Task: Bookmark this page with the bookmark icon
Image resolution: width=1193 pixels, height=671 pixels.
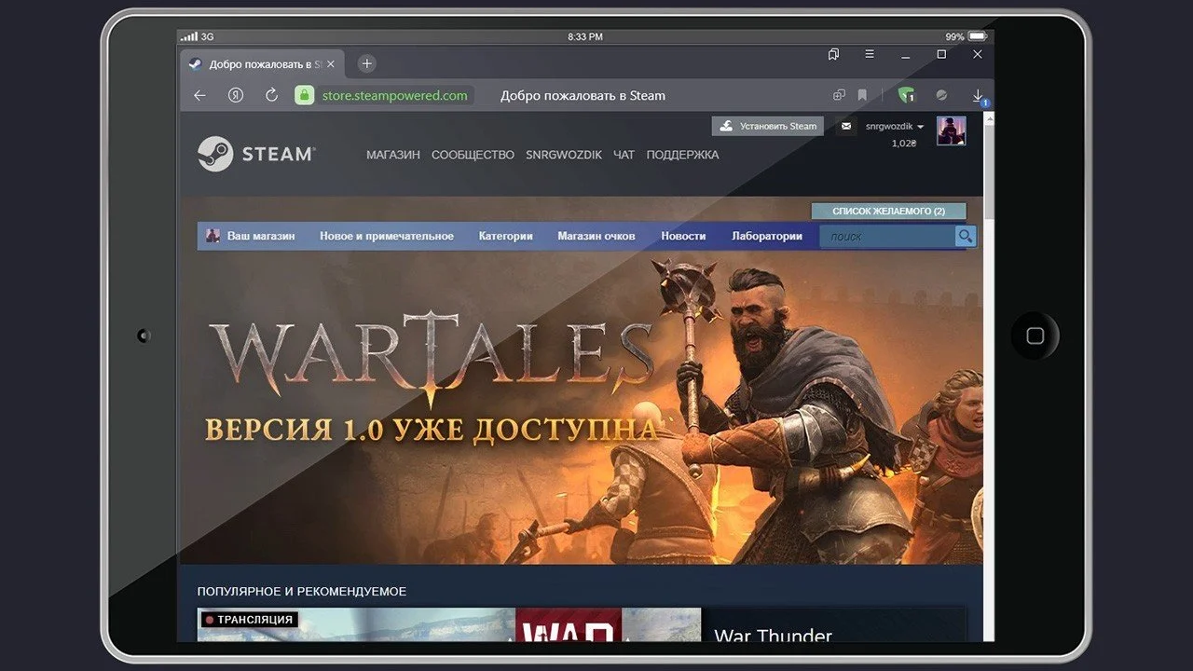Action: tap(862, 95)
